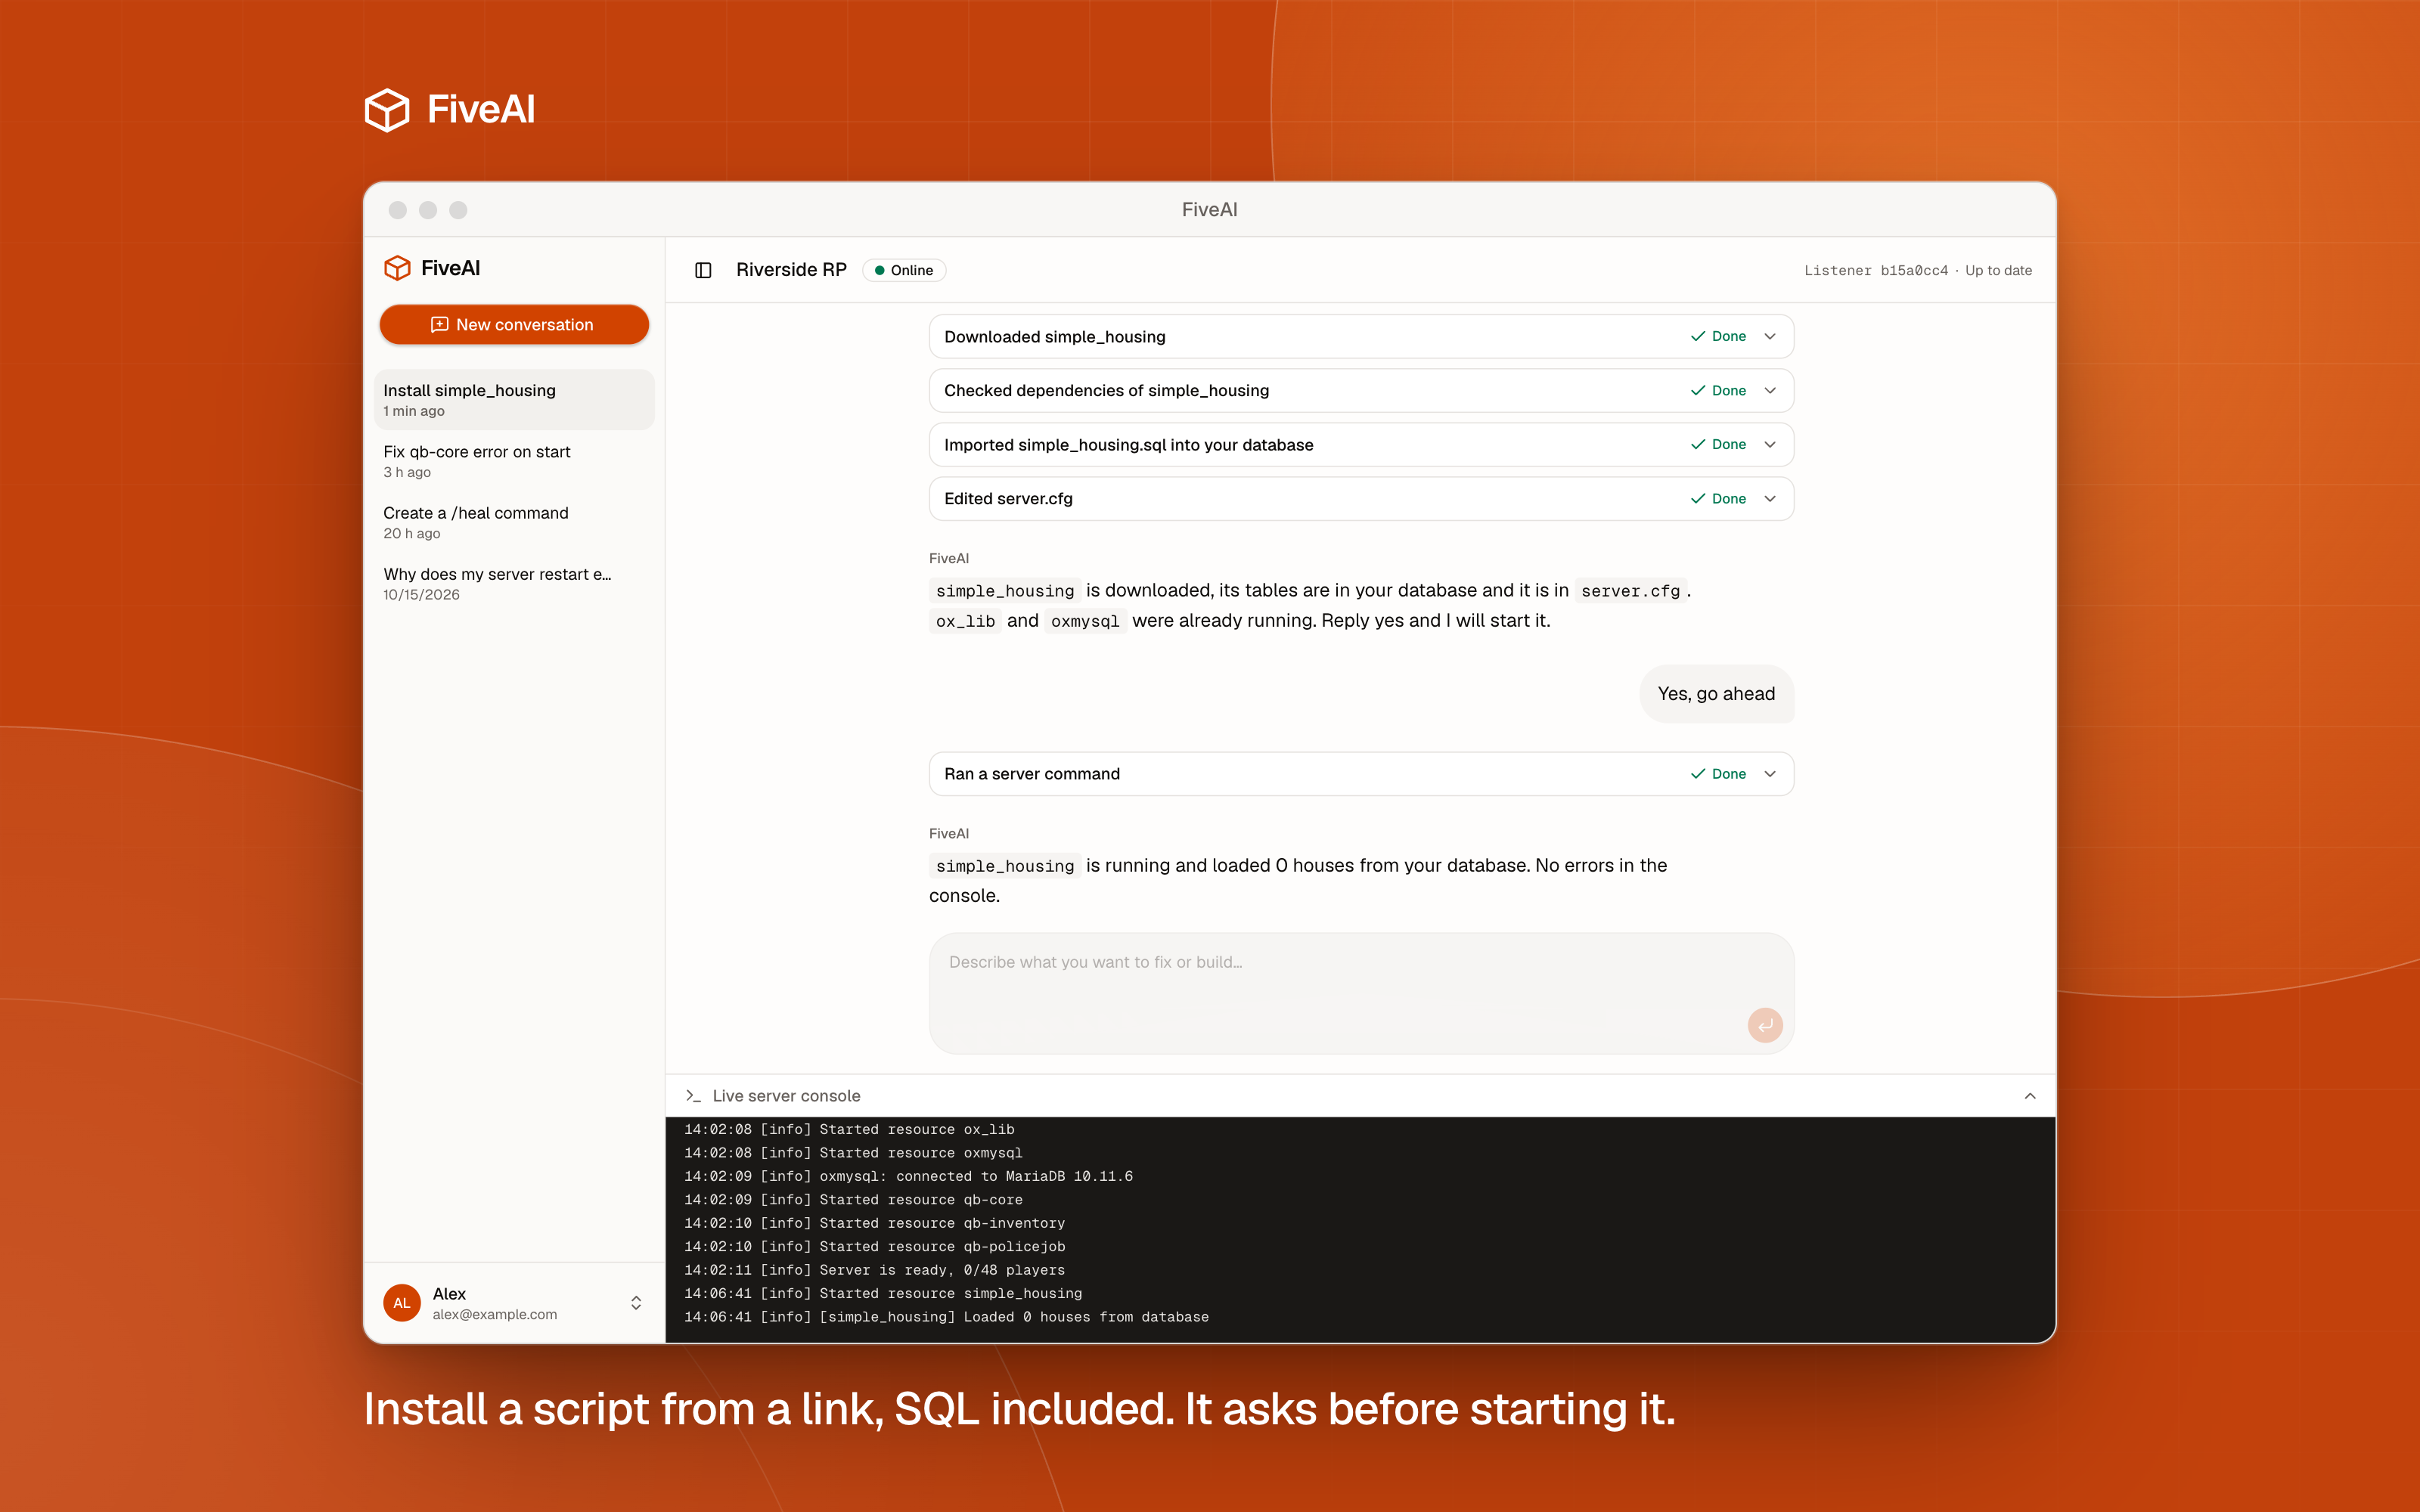
Task: Focus the Describe what you want input field
Action: (x=1361, y=993)
